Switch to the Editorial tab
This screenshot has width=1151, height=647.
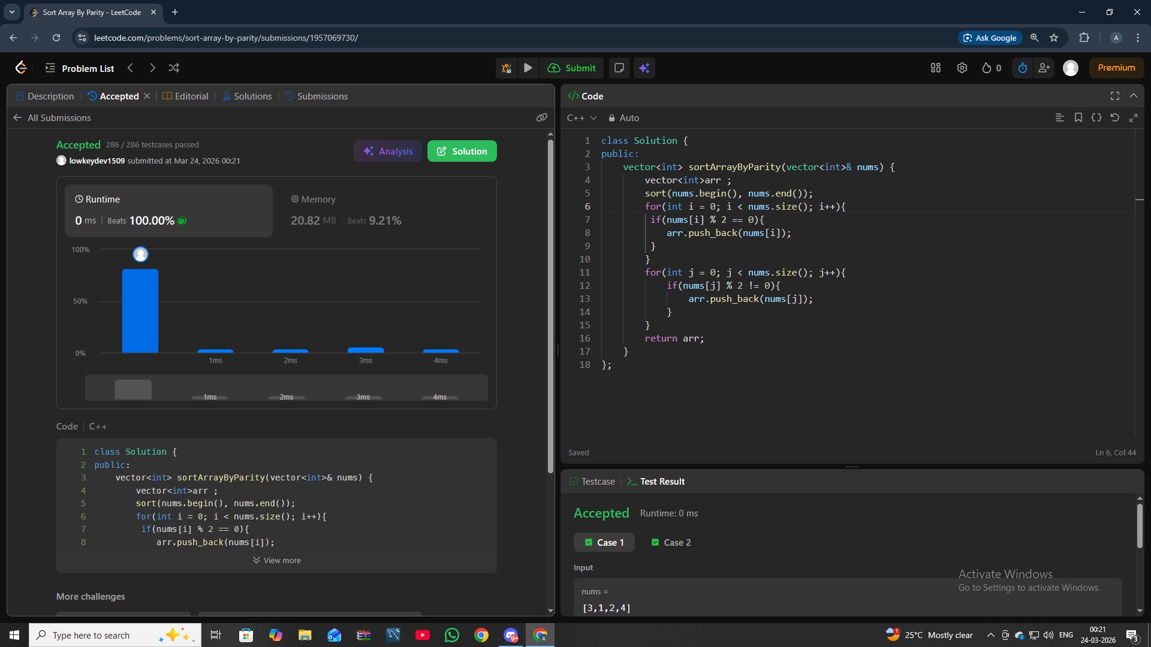185,96
